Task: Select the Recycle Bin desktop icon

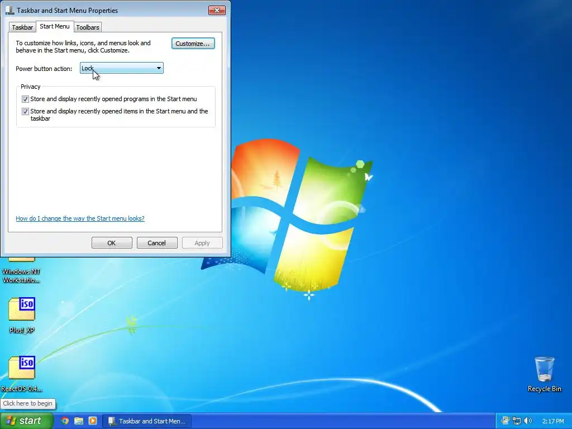Action: point(544,374)
